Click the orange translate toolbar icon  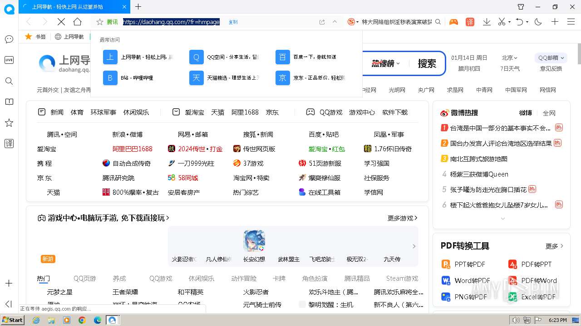[470, 22]
